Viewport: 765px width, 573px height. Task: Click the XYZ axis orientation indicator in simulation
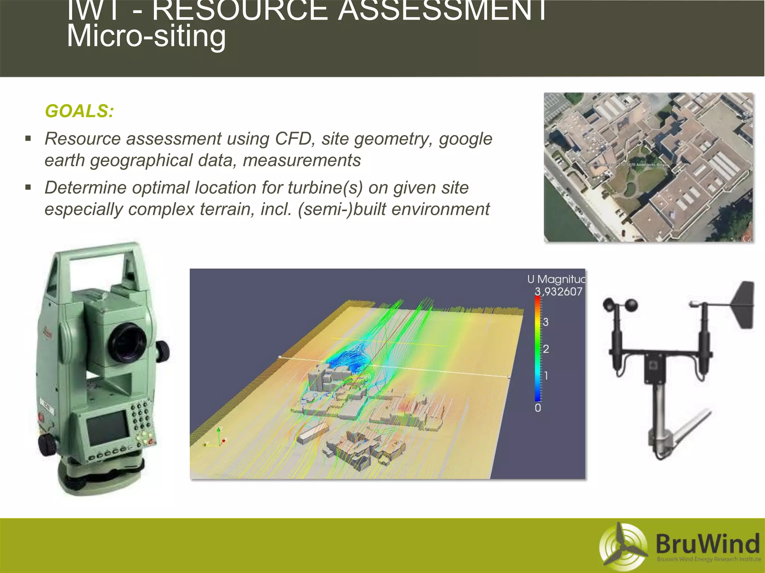(x=216, y=438)
